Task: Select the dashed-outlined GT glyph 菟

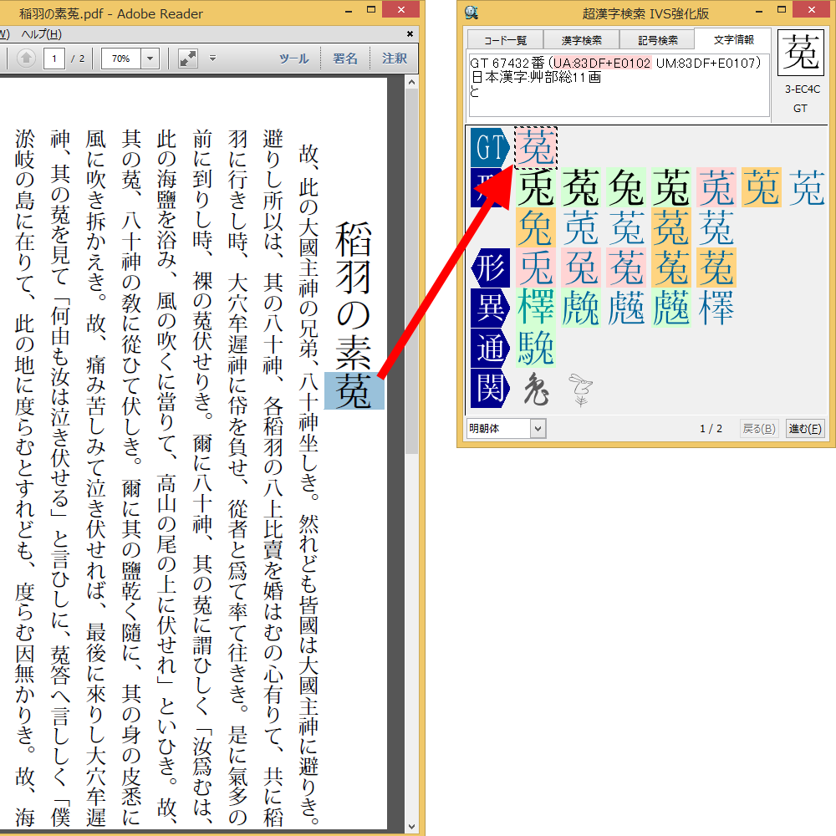Action: [x=536, y=148]
